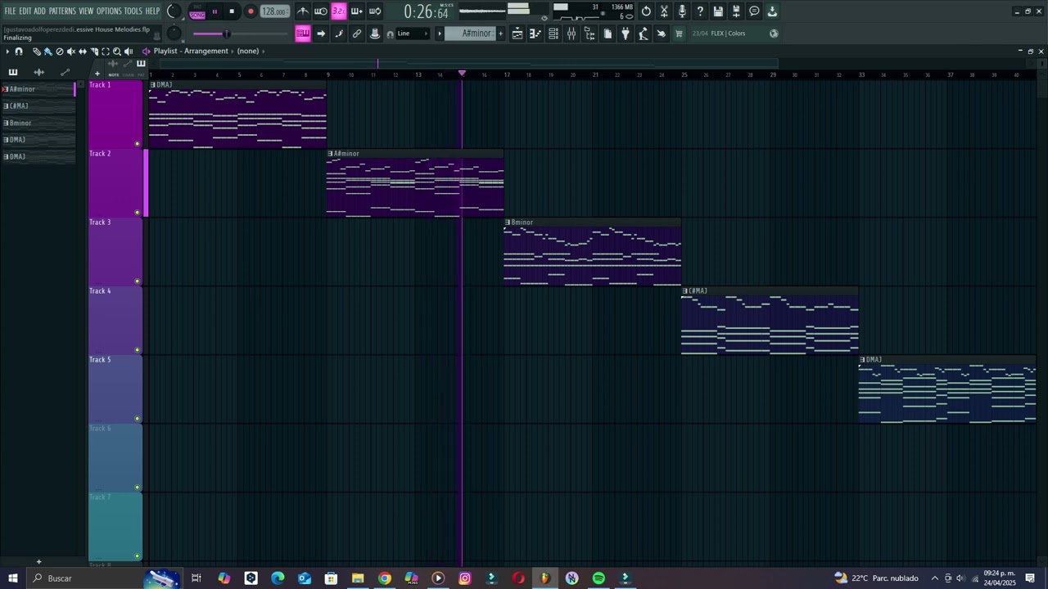Toggle step editing mode icon
Screen dimensions: 1048x589
[x=339, y=34]
